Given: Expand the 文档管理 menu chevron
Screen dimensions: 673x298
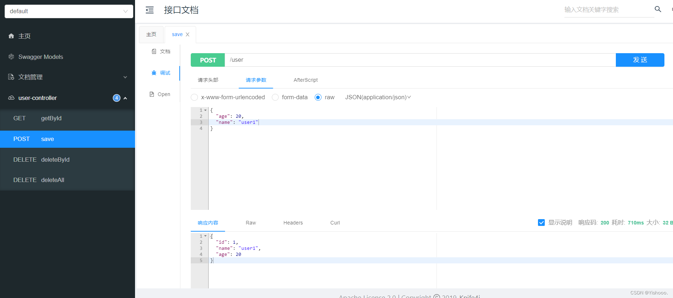Looking at the screenshot, I should pyautogui.click(x=125, y=77).
